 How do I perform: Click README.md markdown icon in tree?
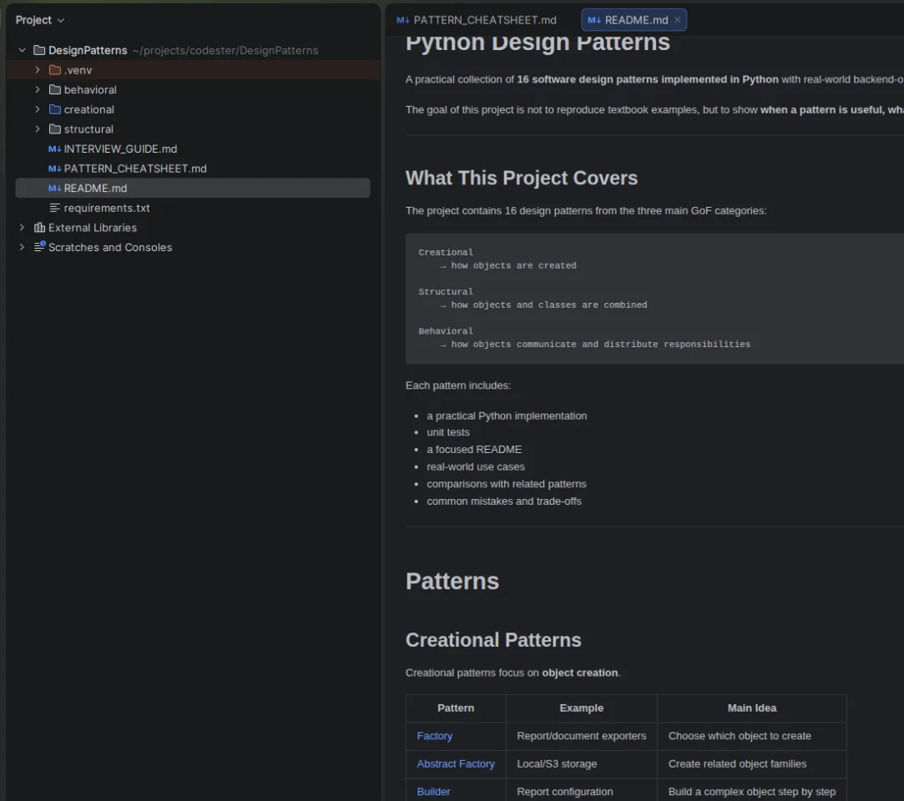[x=55, y=188]
